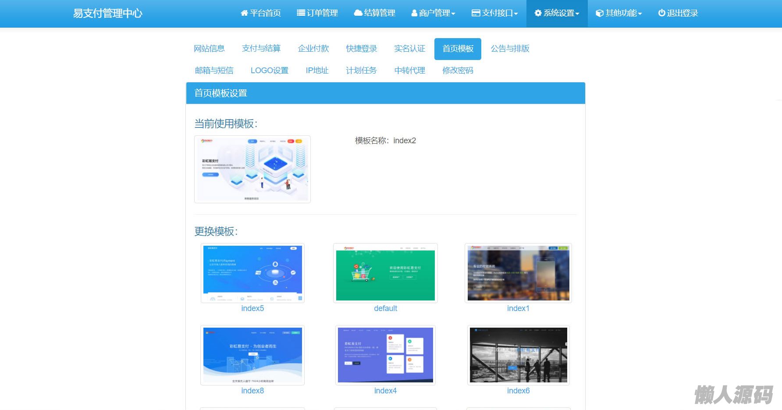782x410 pixels.
Task: Click the index8 template name link
Action: [x=252, y=391]
